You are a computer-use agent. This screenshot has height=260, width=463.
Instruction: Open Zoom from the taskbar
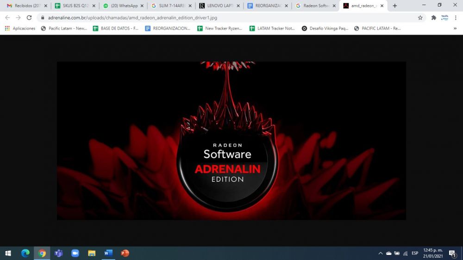coord(75,253)
